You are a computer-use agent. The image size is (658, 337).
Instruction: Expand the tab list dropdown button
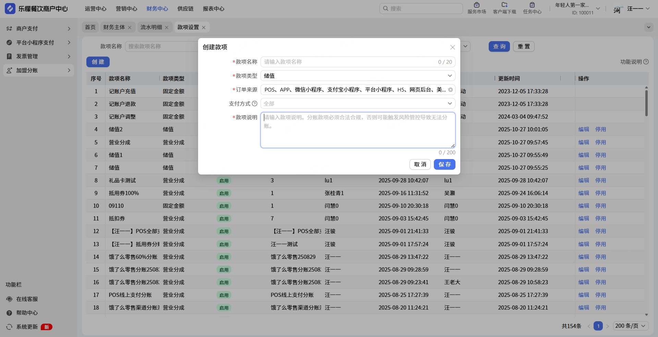[x=648, y=27]
